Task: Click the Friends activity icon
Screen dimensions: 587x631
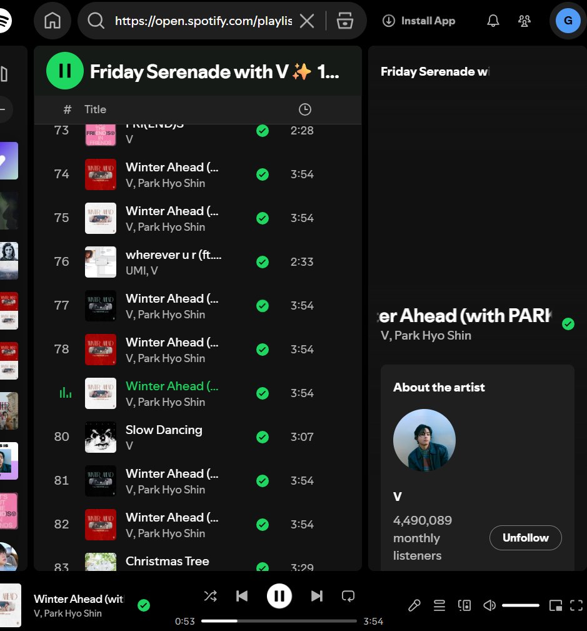Action: (524, 20)
